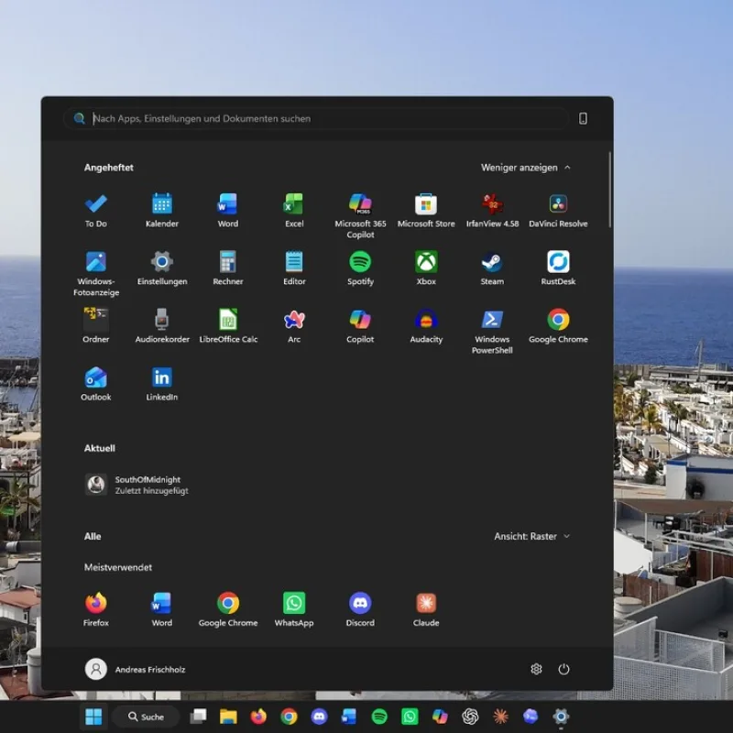The width and height of the screenshot is (733, 733).
Task: Launch IrfanView 4.58
Action: [x=492, y=211]
